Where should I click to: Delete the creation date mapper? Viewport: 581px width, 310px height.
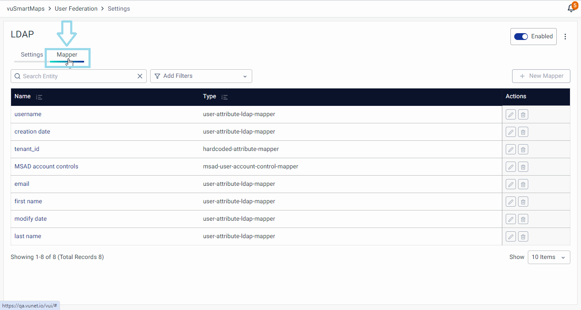point(523,132)
